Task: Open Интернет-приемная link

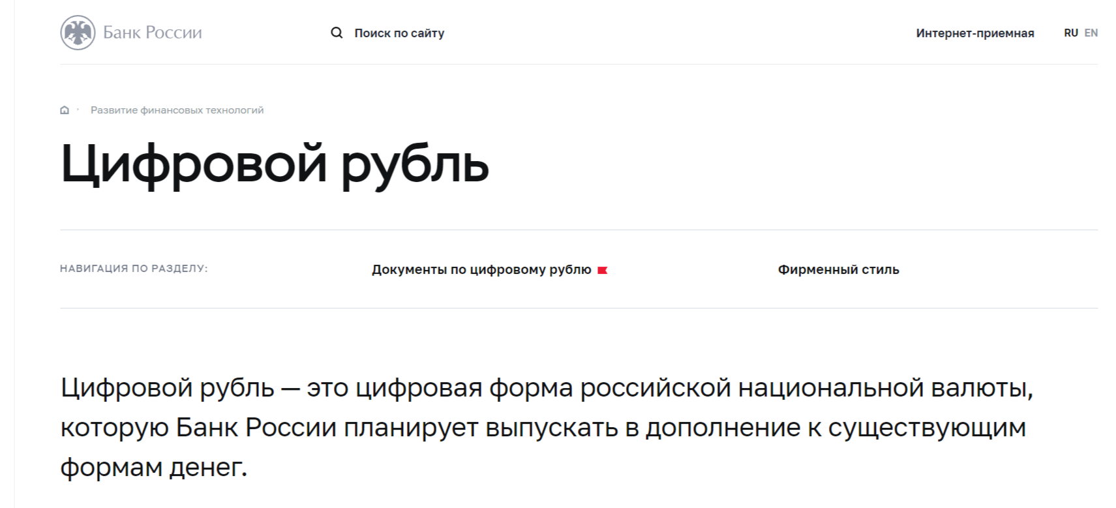Action: [x=975, y=33]
